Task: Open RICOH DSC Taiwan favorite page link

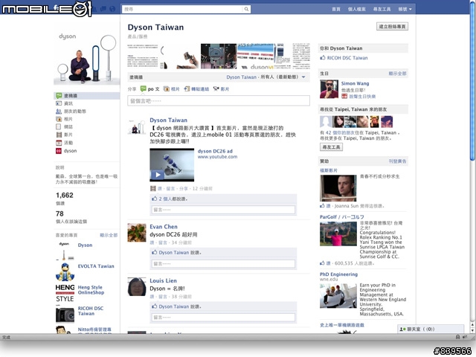Action: click(x=91, y=311)
